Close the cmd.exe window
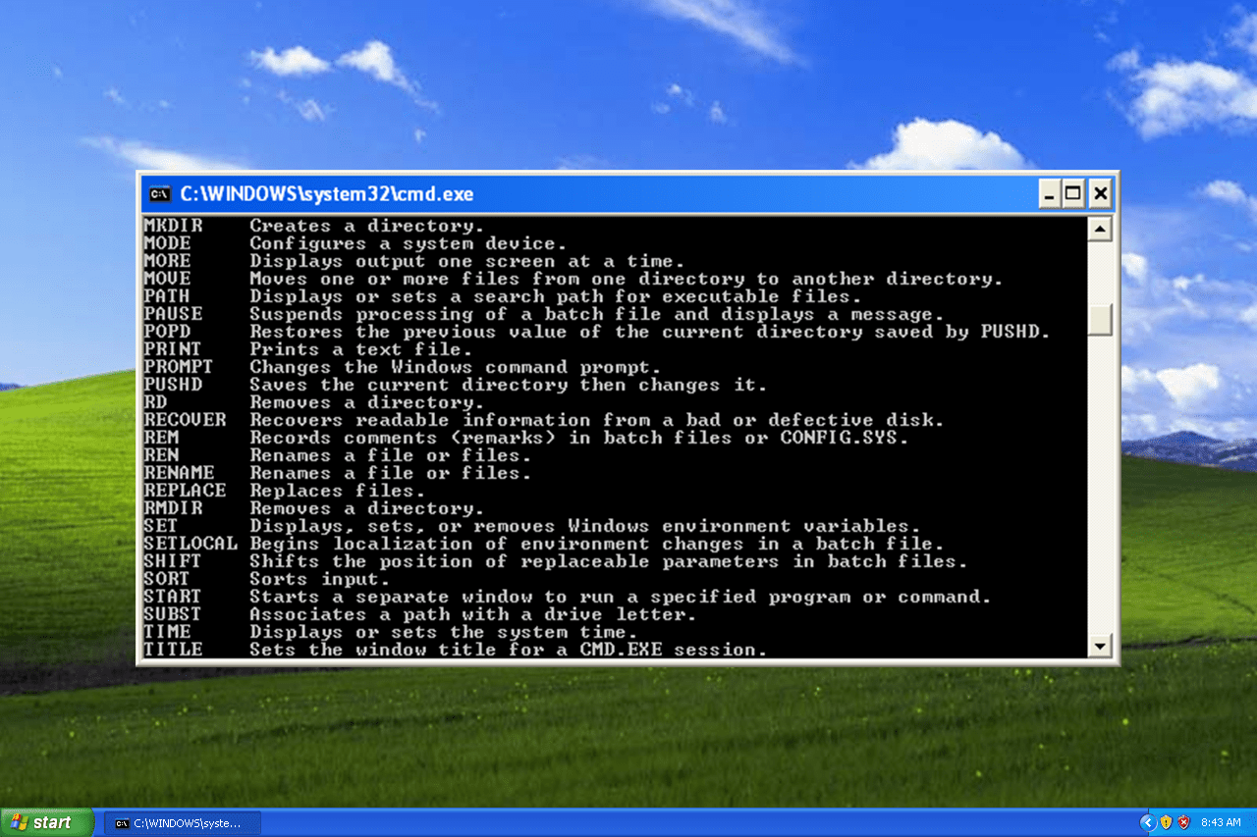1257x837 pixels. (1100, 194)
